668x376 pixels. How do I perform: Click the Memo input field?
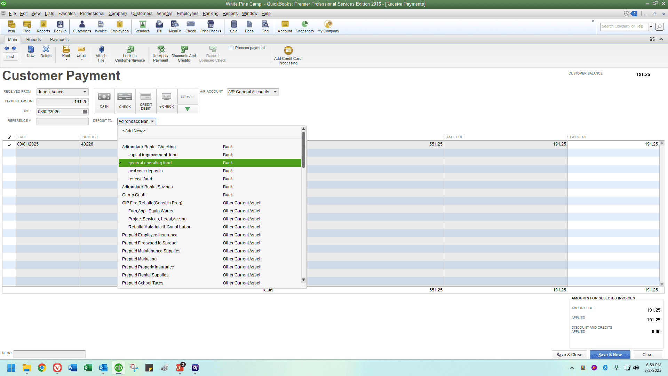(49, 354)
